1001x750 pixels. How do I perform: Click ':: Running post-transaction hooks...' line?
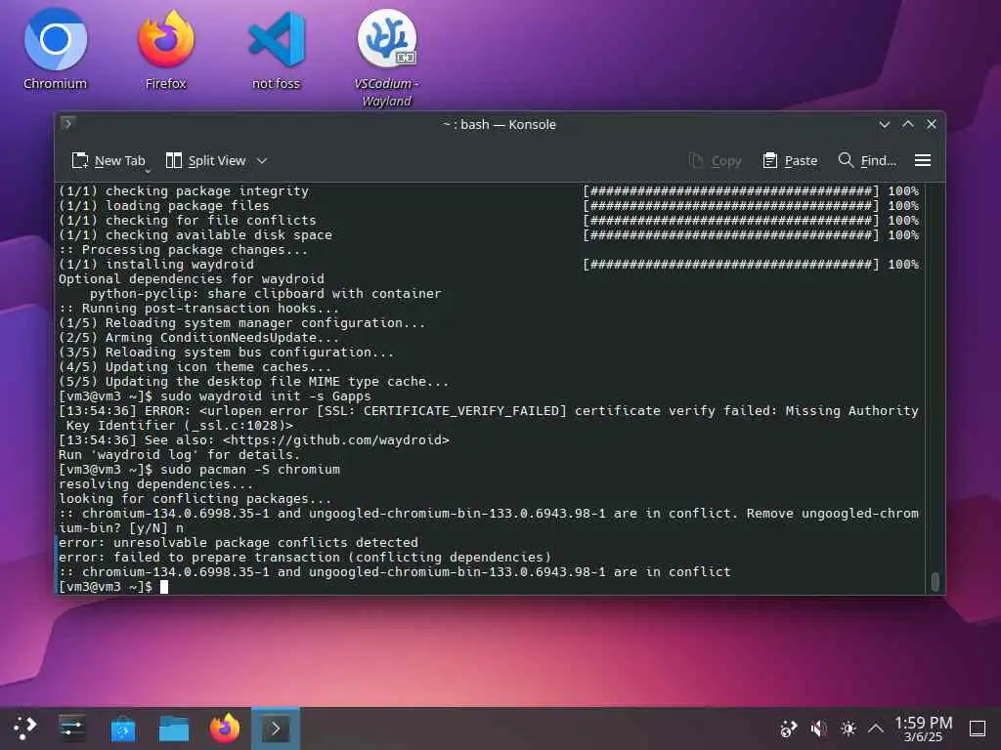(199, 308)
